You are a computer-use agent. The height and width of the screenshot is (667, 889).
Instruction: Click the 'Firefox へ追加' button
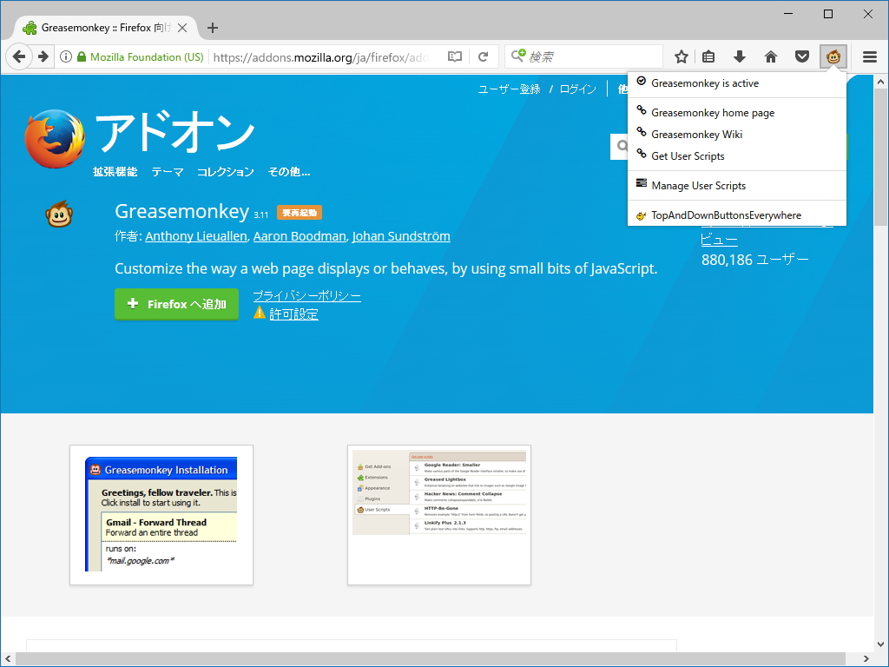point(176,304)
